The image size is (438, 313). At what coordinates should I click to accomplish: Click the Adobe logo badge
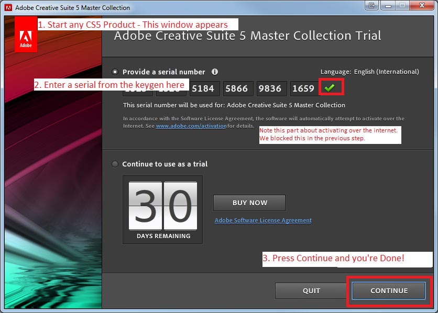pyautogui.click(x=26, y=35)
